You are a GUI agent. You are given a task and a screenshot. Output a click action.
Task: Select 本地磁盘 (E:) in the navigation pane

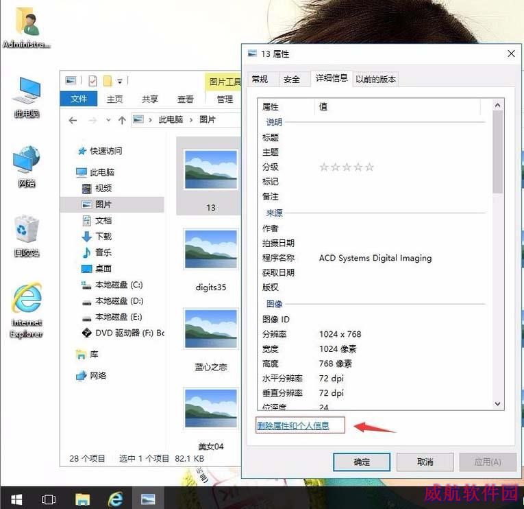tap(112, 316)
